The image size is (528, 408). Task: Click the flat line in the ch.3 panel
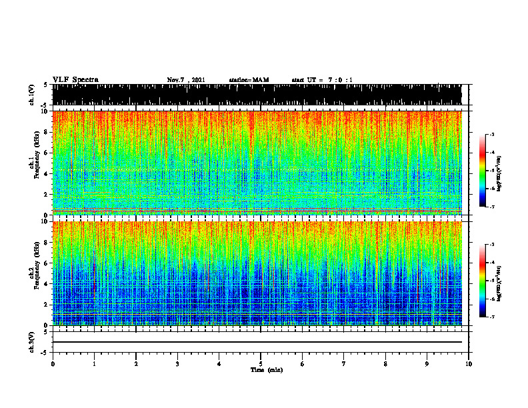click(x=257, y=342)
